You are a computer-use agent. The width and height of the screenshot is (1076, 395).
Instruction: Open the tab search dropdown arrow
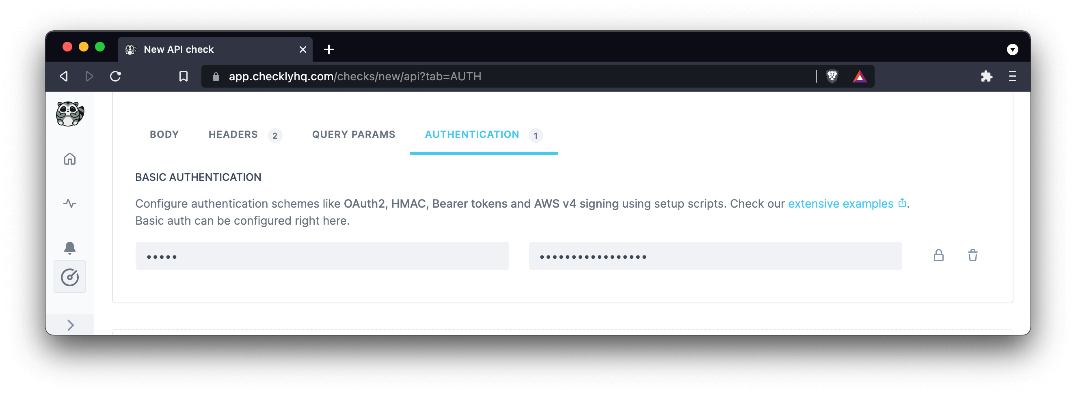coord(1012,49)
